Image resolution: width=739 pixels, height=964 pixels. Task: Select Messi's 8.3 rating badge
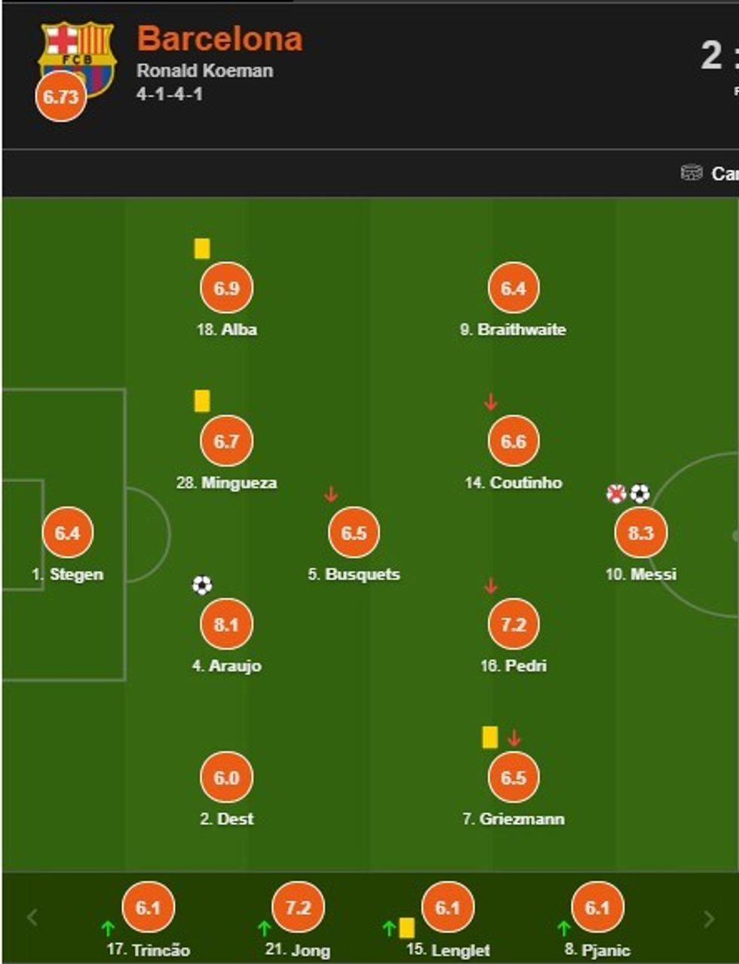click(x=640, y=533)
